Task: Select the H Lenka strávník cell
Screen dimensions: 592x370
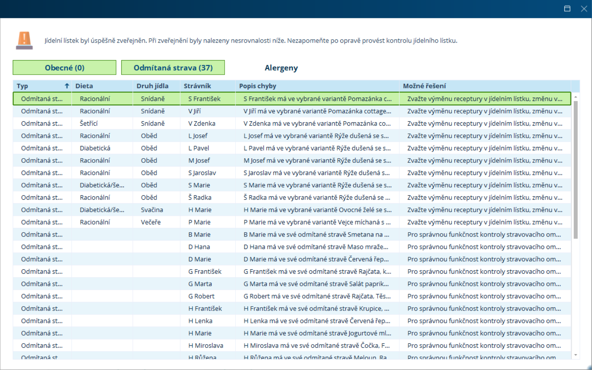Action: pos(208,321)
